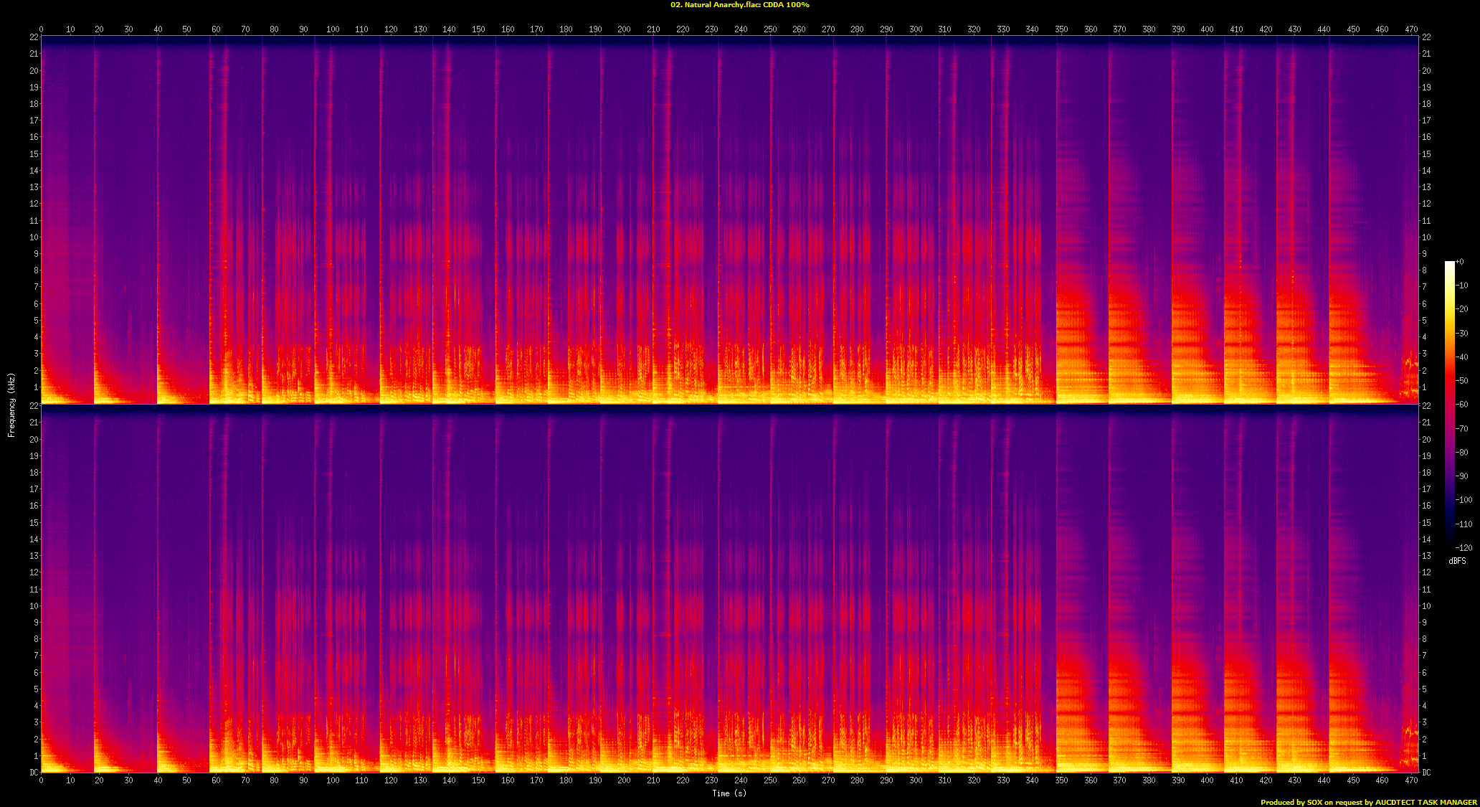Click the '5' kHz label on lower-left frequency axis
The width and height of the screenshot is (1480, 807).
(36, 689)
